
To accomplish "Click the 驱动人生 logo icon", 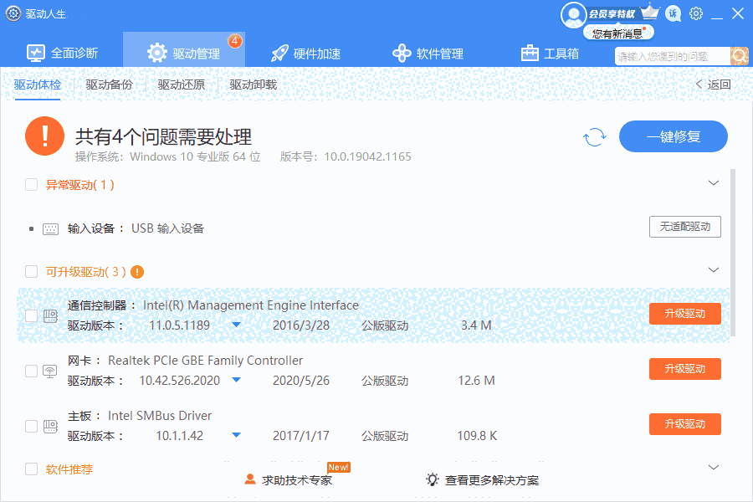I will 12,13.
